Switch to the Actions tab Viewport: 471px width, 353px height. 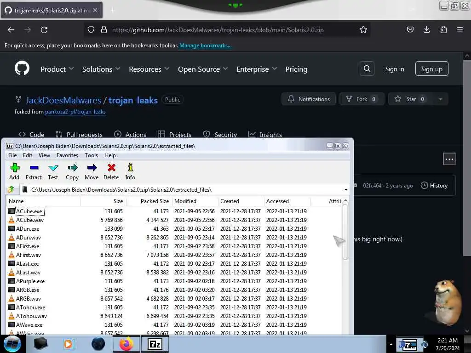pos(130,135)
